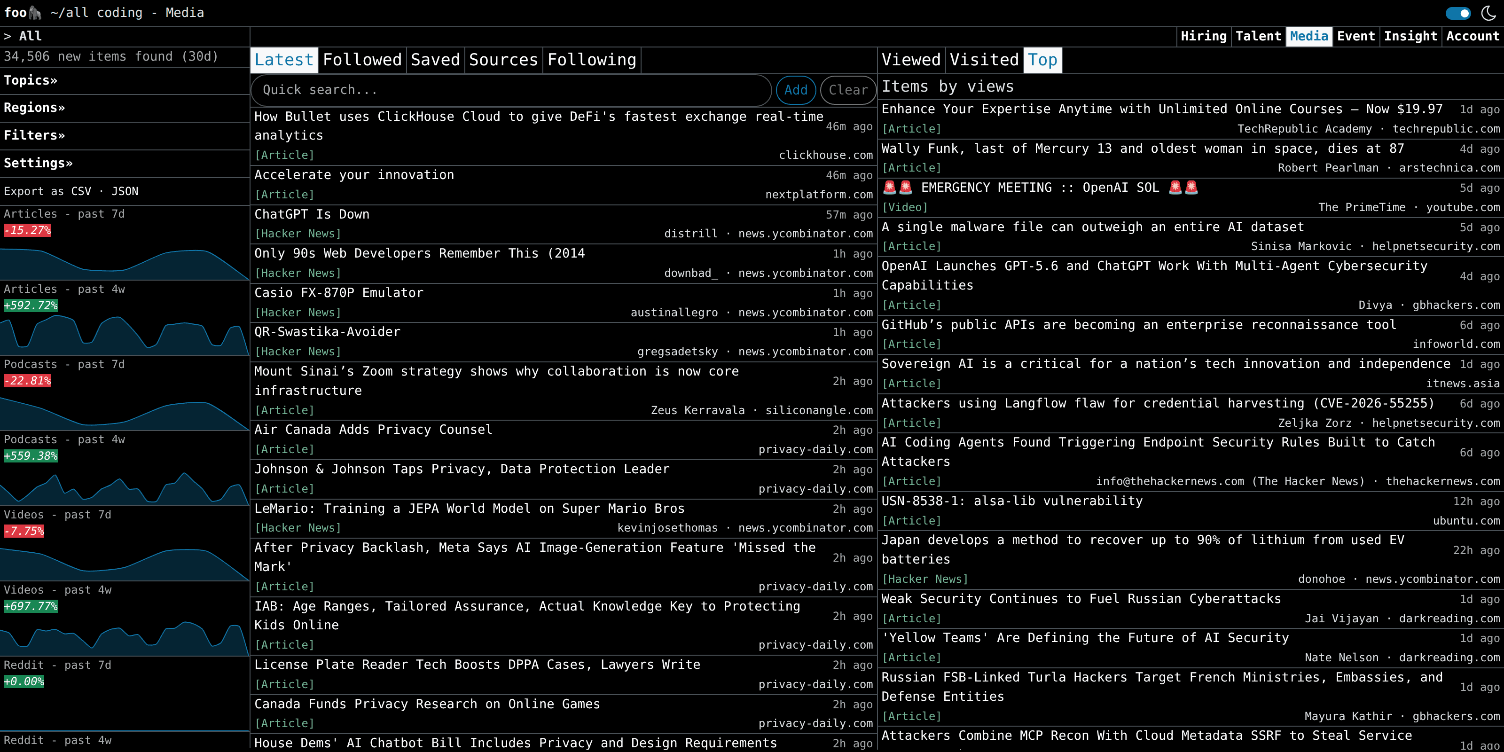Screen dimensions: 1504x752
Task: Expand the Filters» section
Action: click(34, 135)
